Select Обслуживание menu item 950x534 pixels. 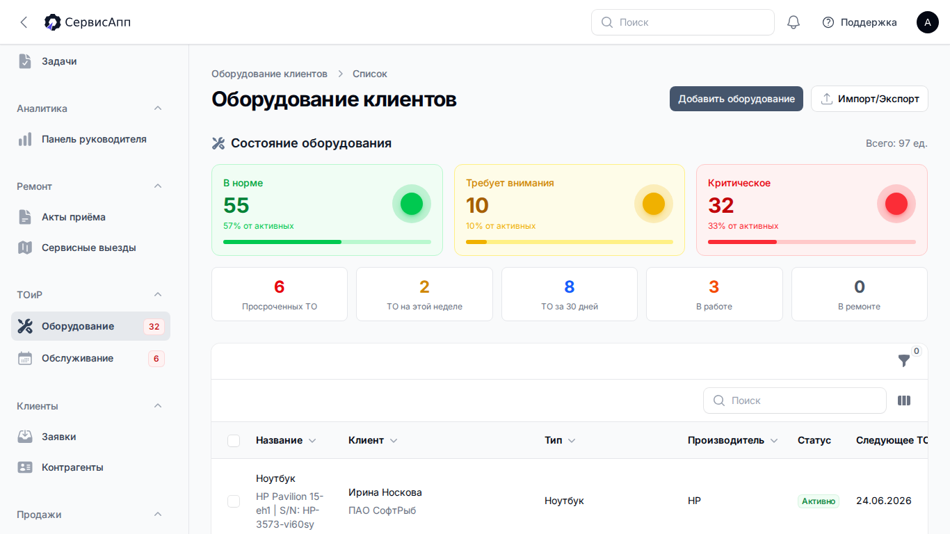[x=90, y=358]
